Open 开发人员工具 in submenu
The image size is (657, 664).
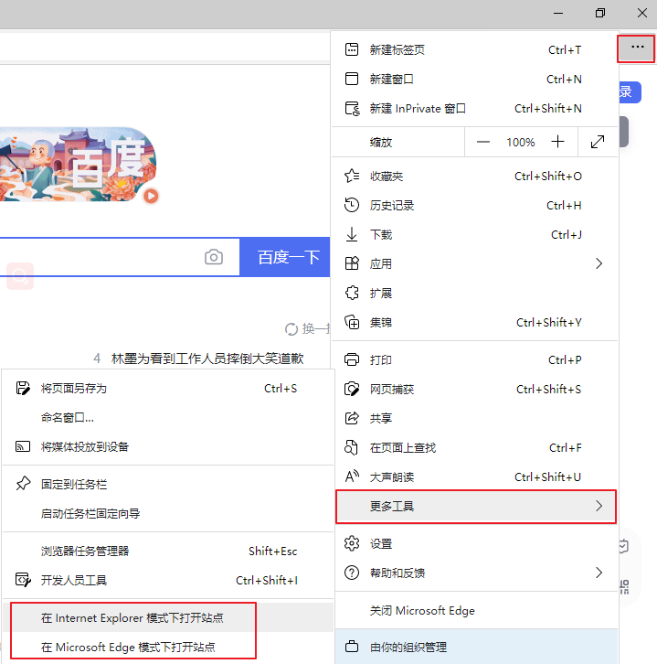click(167, 580)
